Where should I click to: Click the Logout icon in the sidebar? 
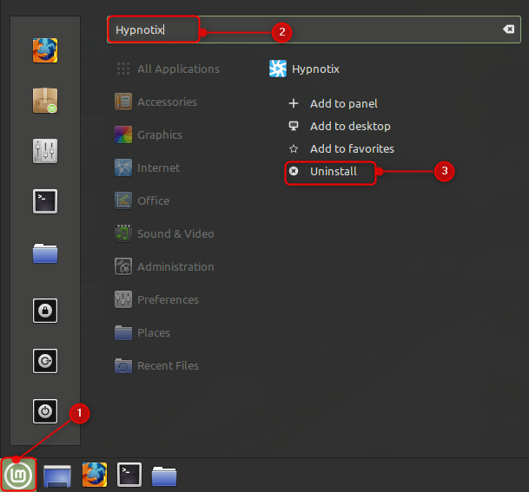pos(45,361)
